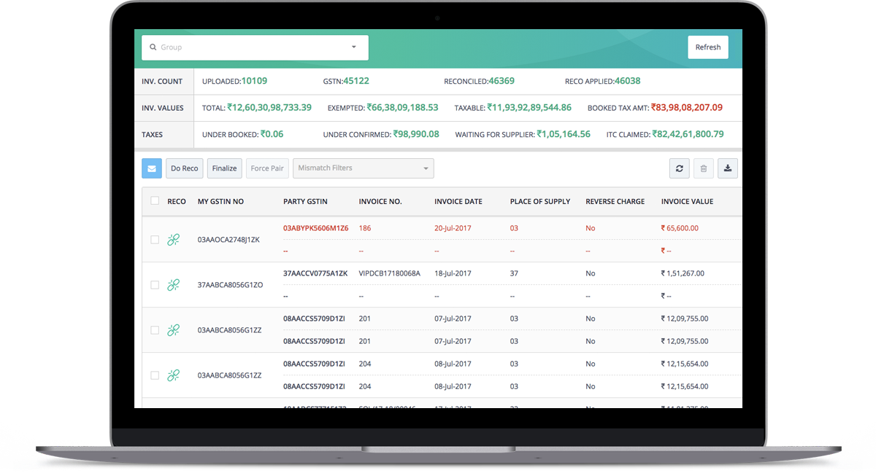This screenshot has height=473, width=876.
Task: Click the blue envelope mail icon button
Action: click(x=152, y=168)
